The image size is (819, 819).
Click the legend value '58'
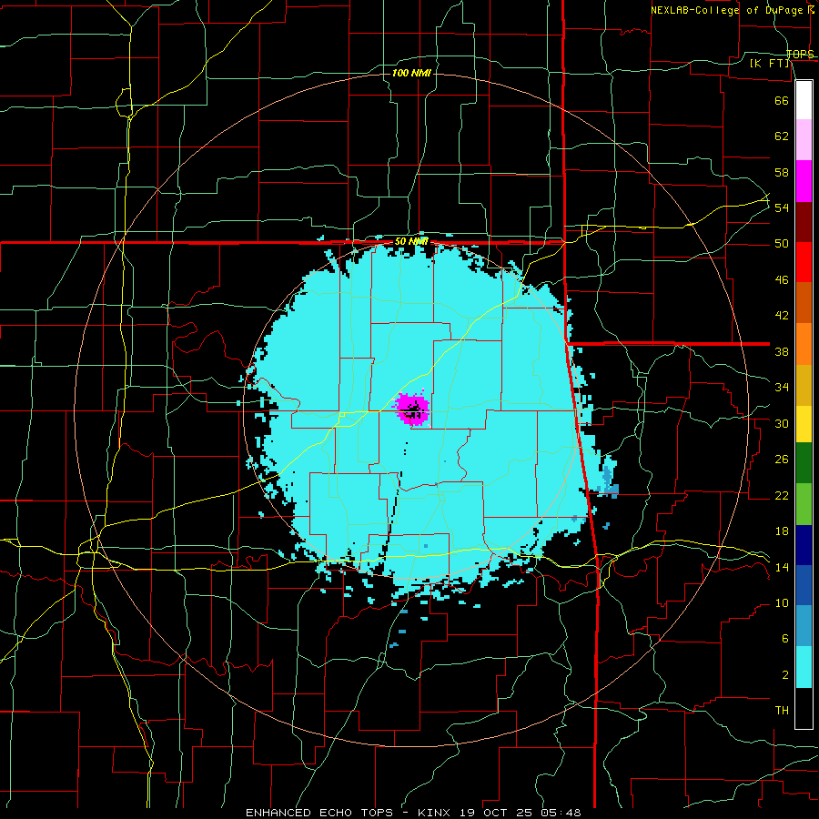coord(782,172)
